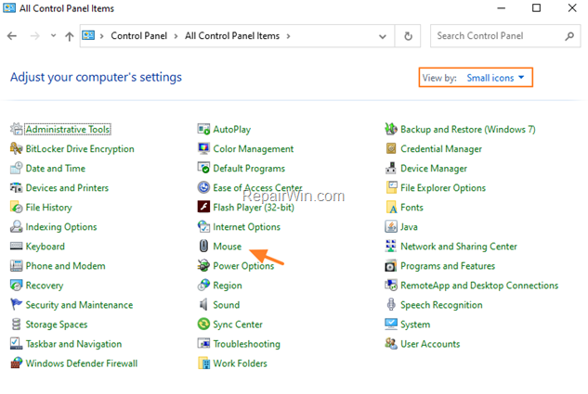Viewport: 588px width, 394px height.
Task: Open the Device Manager link
Action: 434,169
